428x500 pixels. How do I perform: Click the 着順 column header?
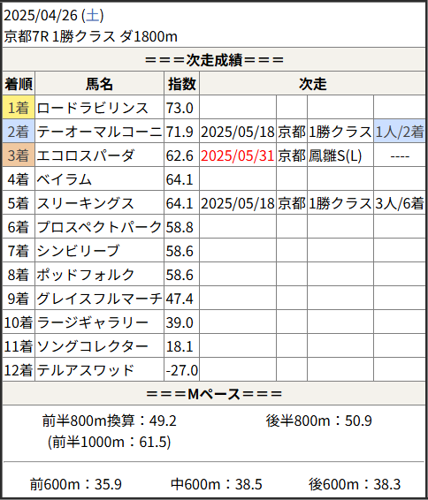[19, 84]
